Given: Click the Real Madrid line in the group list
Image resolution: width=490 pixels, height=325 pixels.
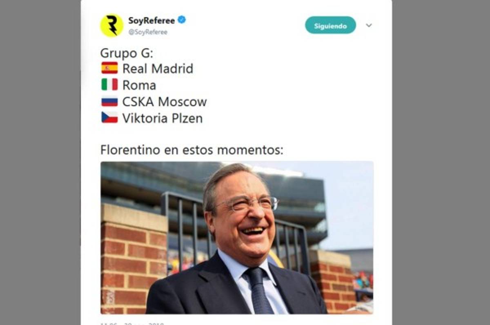Looking at the screenshot, I should pyautogui.click(x=158, y=68).
